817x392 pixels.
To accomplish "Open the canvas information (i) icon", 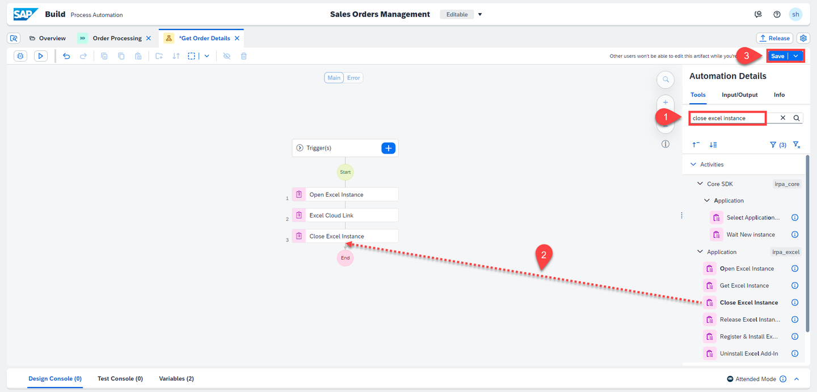I will click(666, 144).
